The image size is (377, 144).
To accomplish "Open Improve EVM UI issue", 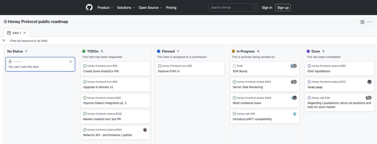I will coord(169,71).
